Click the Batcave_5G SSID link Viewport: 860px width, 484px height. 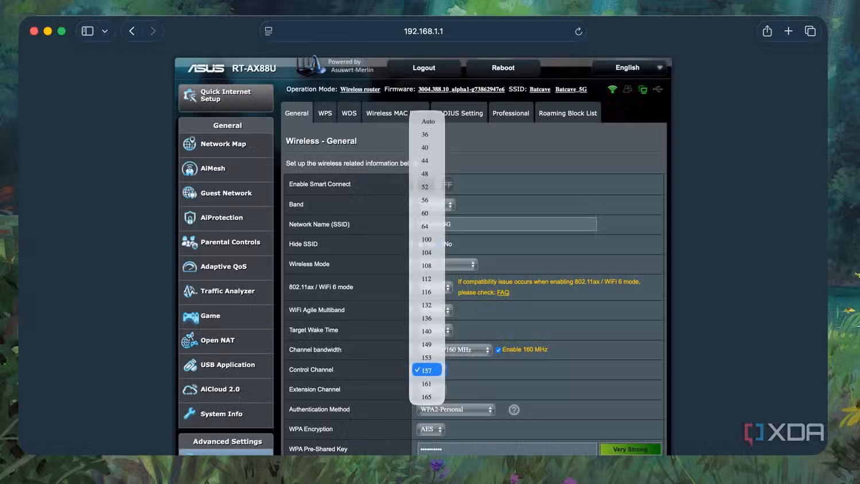[571, 89]
